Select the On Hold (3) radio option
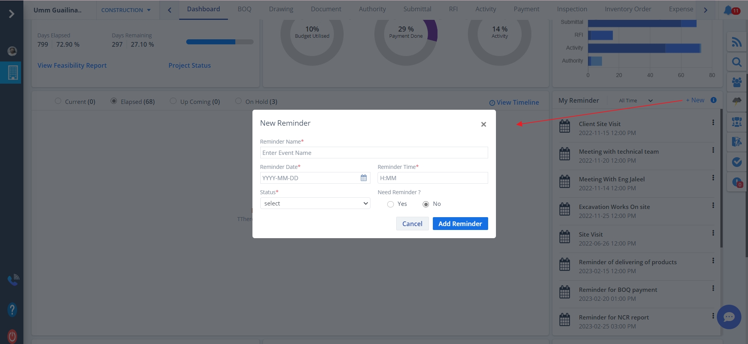The image size is (748, 344). point(238,101)
